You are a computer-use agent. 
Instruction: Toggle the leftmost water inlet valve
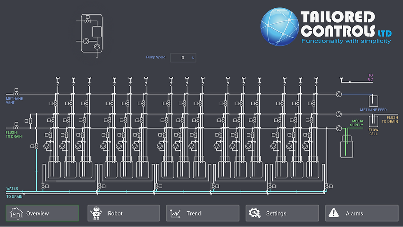(x=45, y=186)
